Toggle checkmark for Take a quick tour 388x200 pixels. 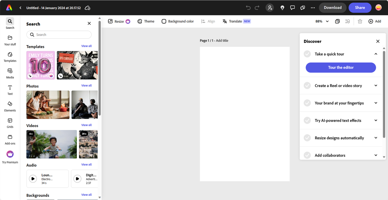pos(307,54)
